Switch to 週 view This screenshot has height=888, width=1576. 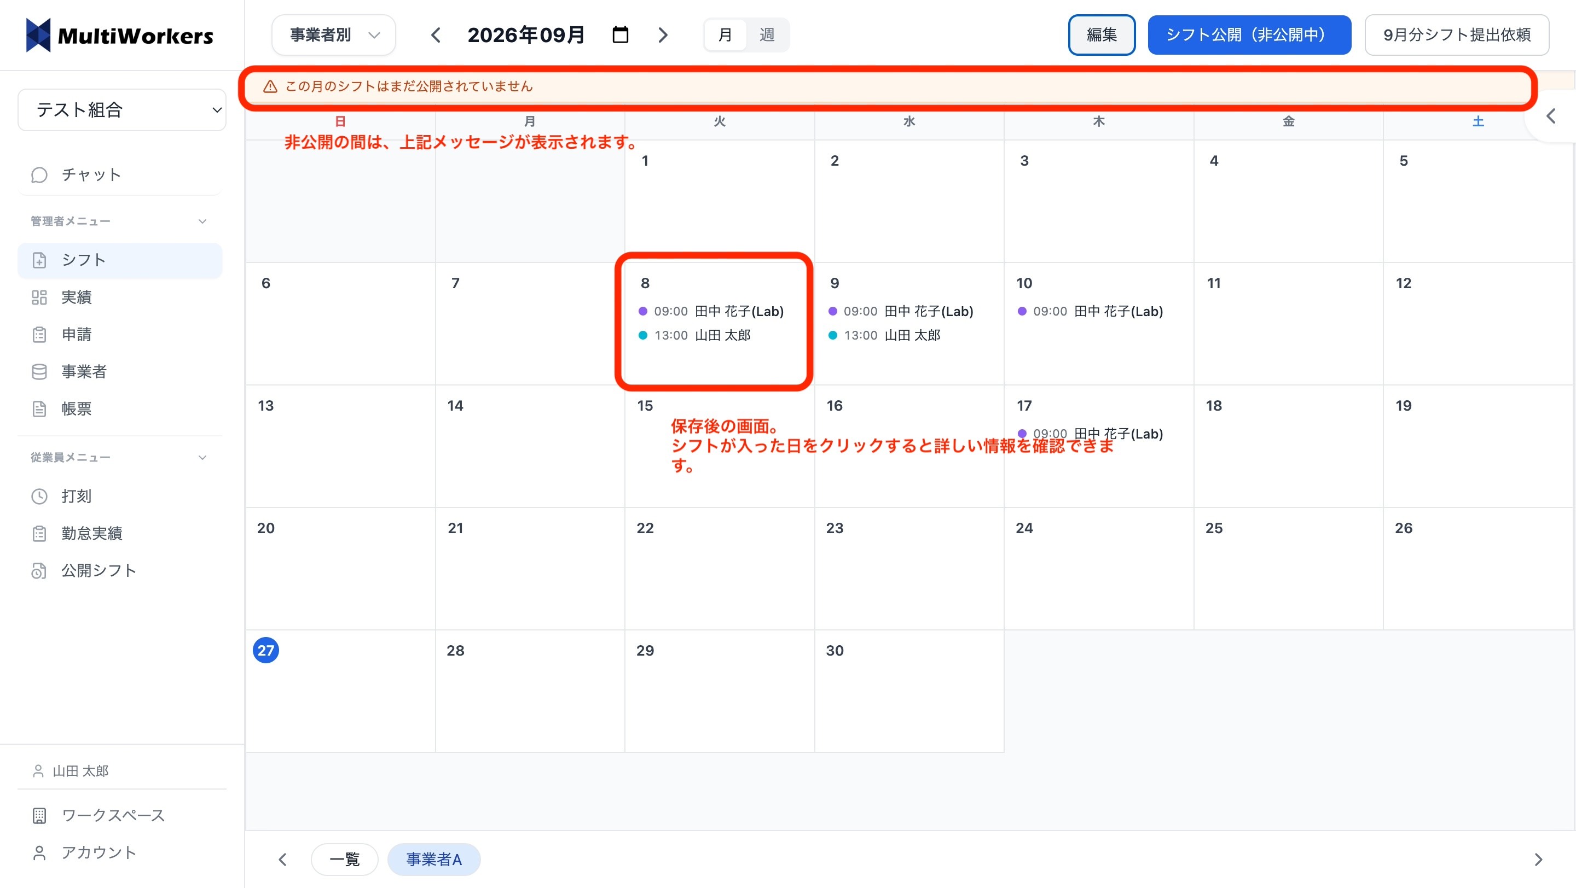[x=767, y=35]
